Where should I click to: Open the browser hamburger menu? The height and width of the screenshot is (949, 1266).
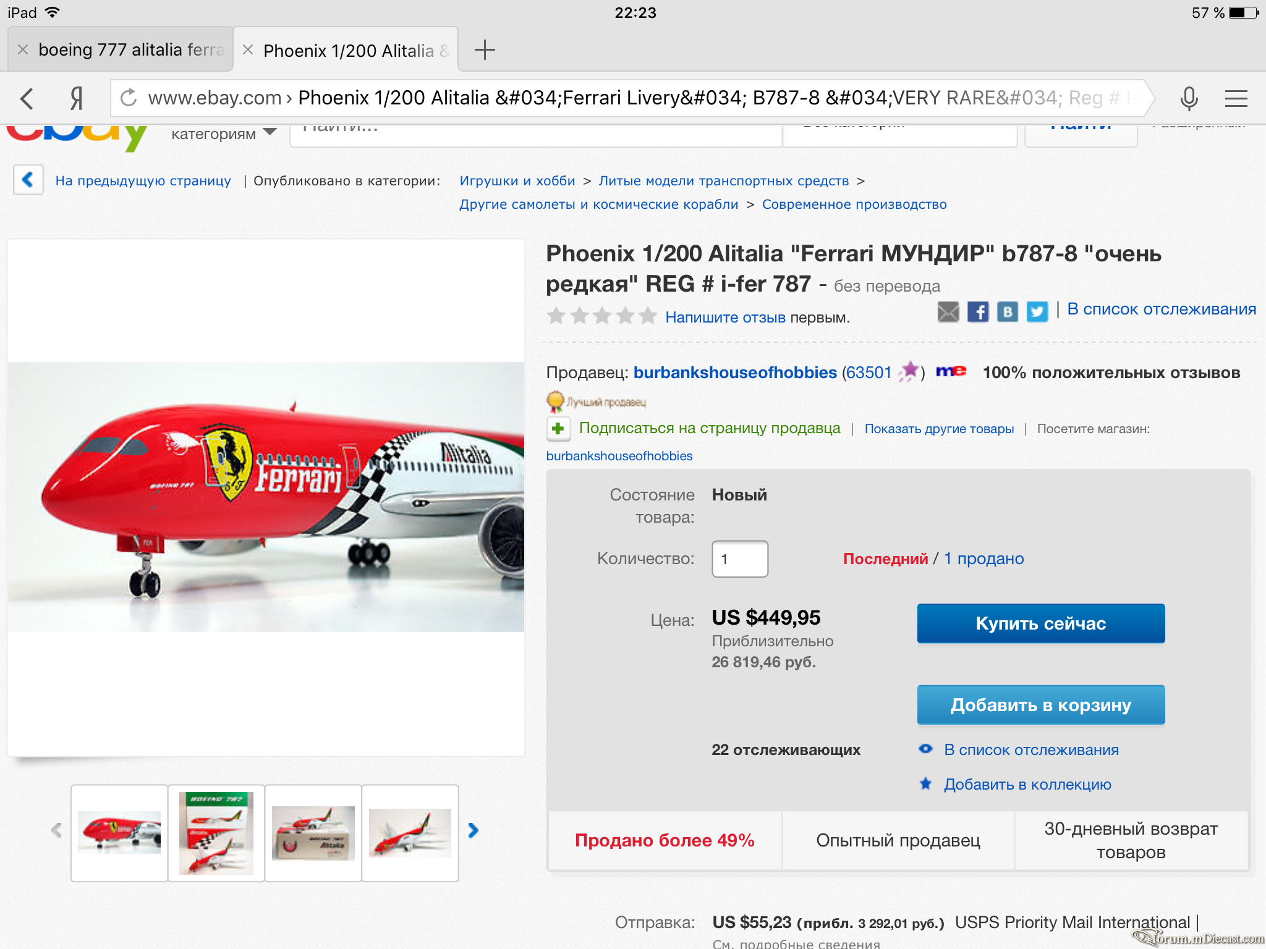[x=1236, y=98]
